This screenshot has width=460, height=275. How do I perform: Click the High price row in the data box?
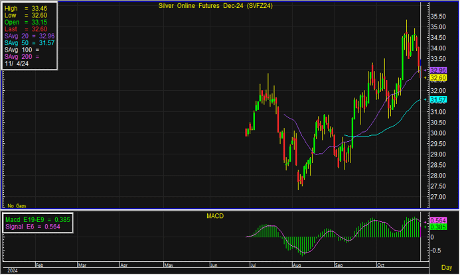[x=27, y=7]
